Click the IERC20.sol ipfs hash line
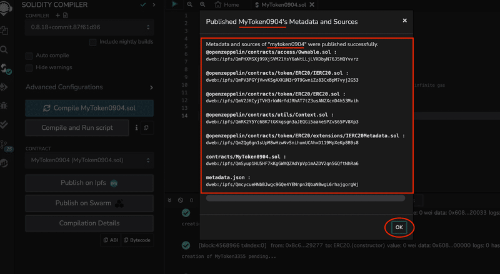This screenshot has height=274, width=500. click(x=282, y=80)
